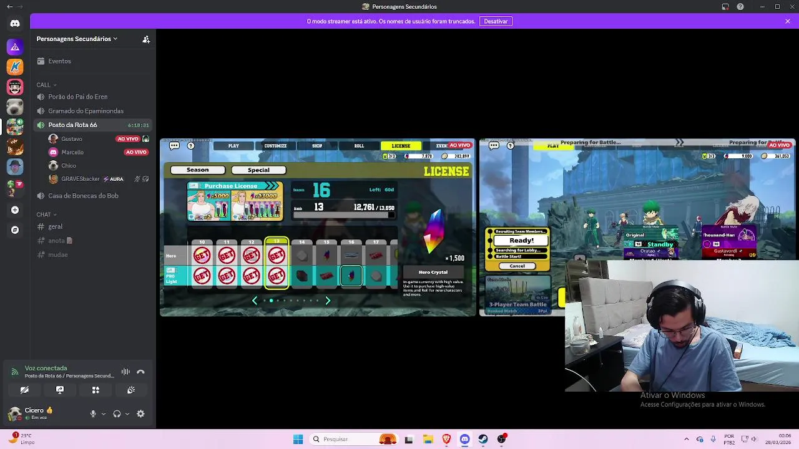Open the taskbar weather widget
799x449 pixels.
(x=22, y=439)
